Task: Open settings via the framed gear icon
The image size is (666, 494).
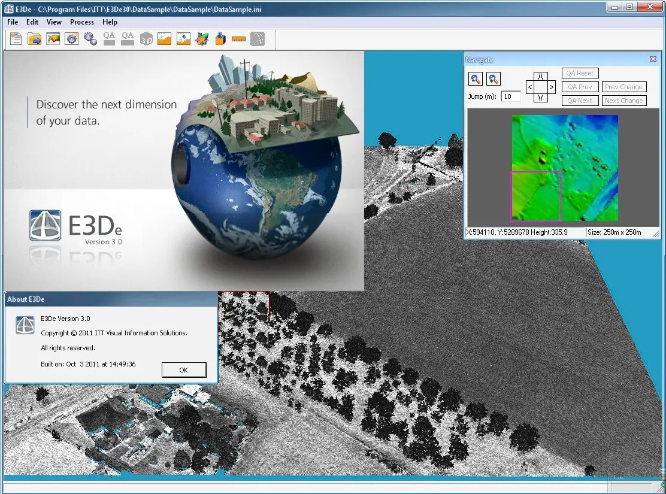Action: point(72,39)
